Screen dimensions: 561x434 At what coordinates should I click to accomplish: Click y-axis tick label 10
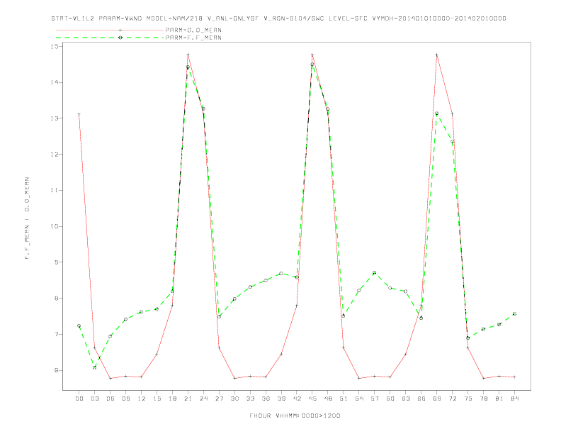tap(55, 226)
